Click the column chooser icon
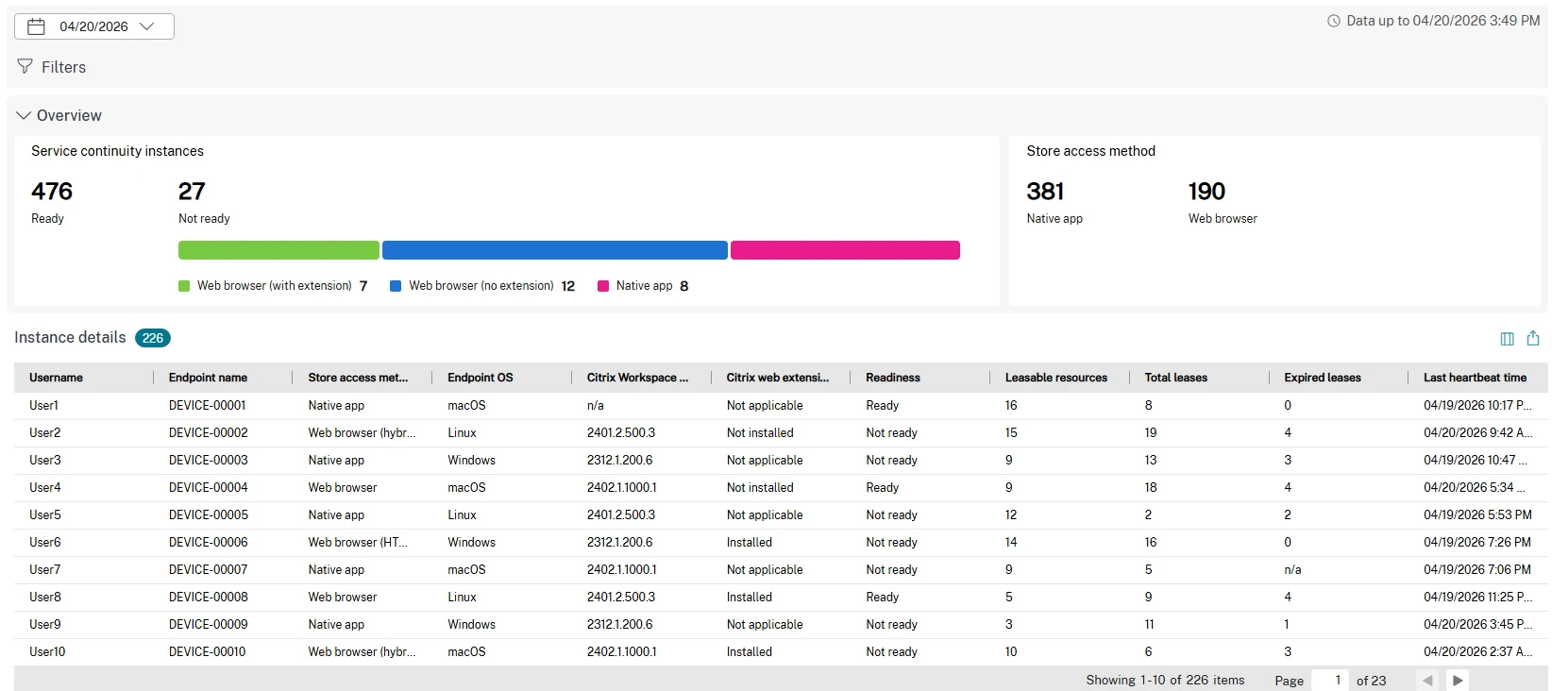Viewport: 1552px width, 691px height. click(x=1507, y=339)
